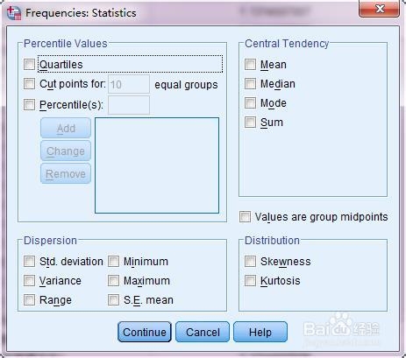The height and width of the screenshot is (358, 406).
Task: Enable Median in Central Tendency
Action: click(250, 84)
